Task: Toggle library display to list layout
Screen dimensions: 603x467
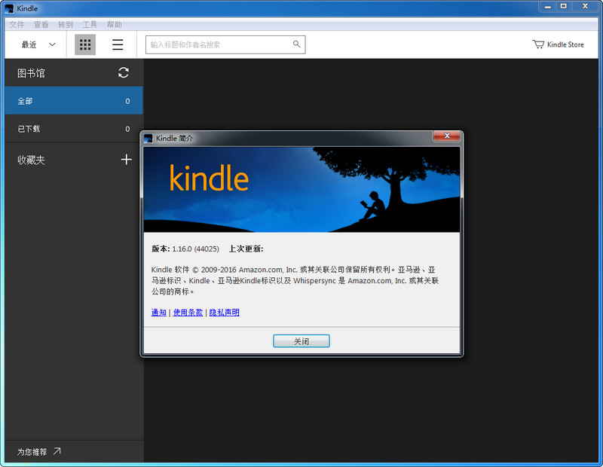Action: point(118,44)
